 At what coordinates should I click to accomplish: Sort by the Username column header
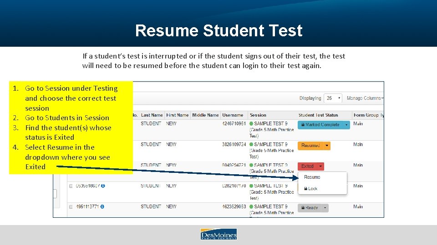point(233,115)
